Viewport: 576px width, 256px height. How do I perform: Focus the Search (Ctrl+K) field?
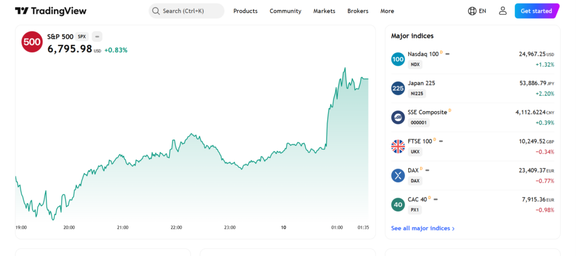pos(186,11)
